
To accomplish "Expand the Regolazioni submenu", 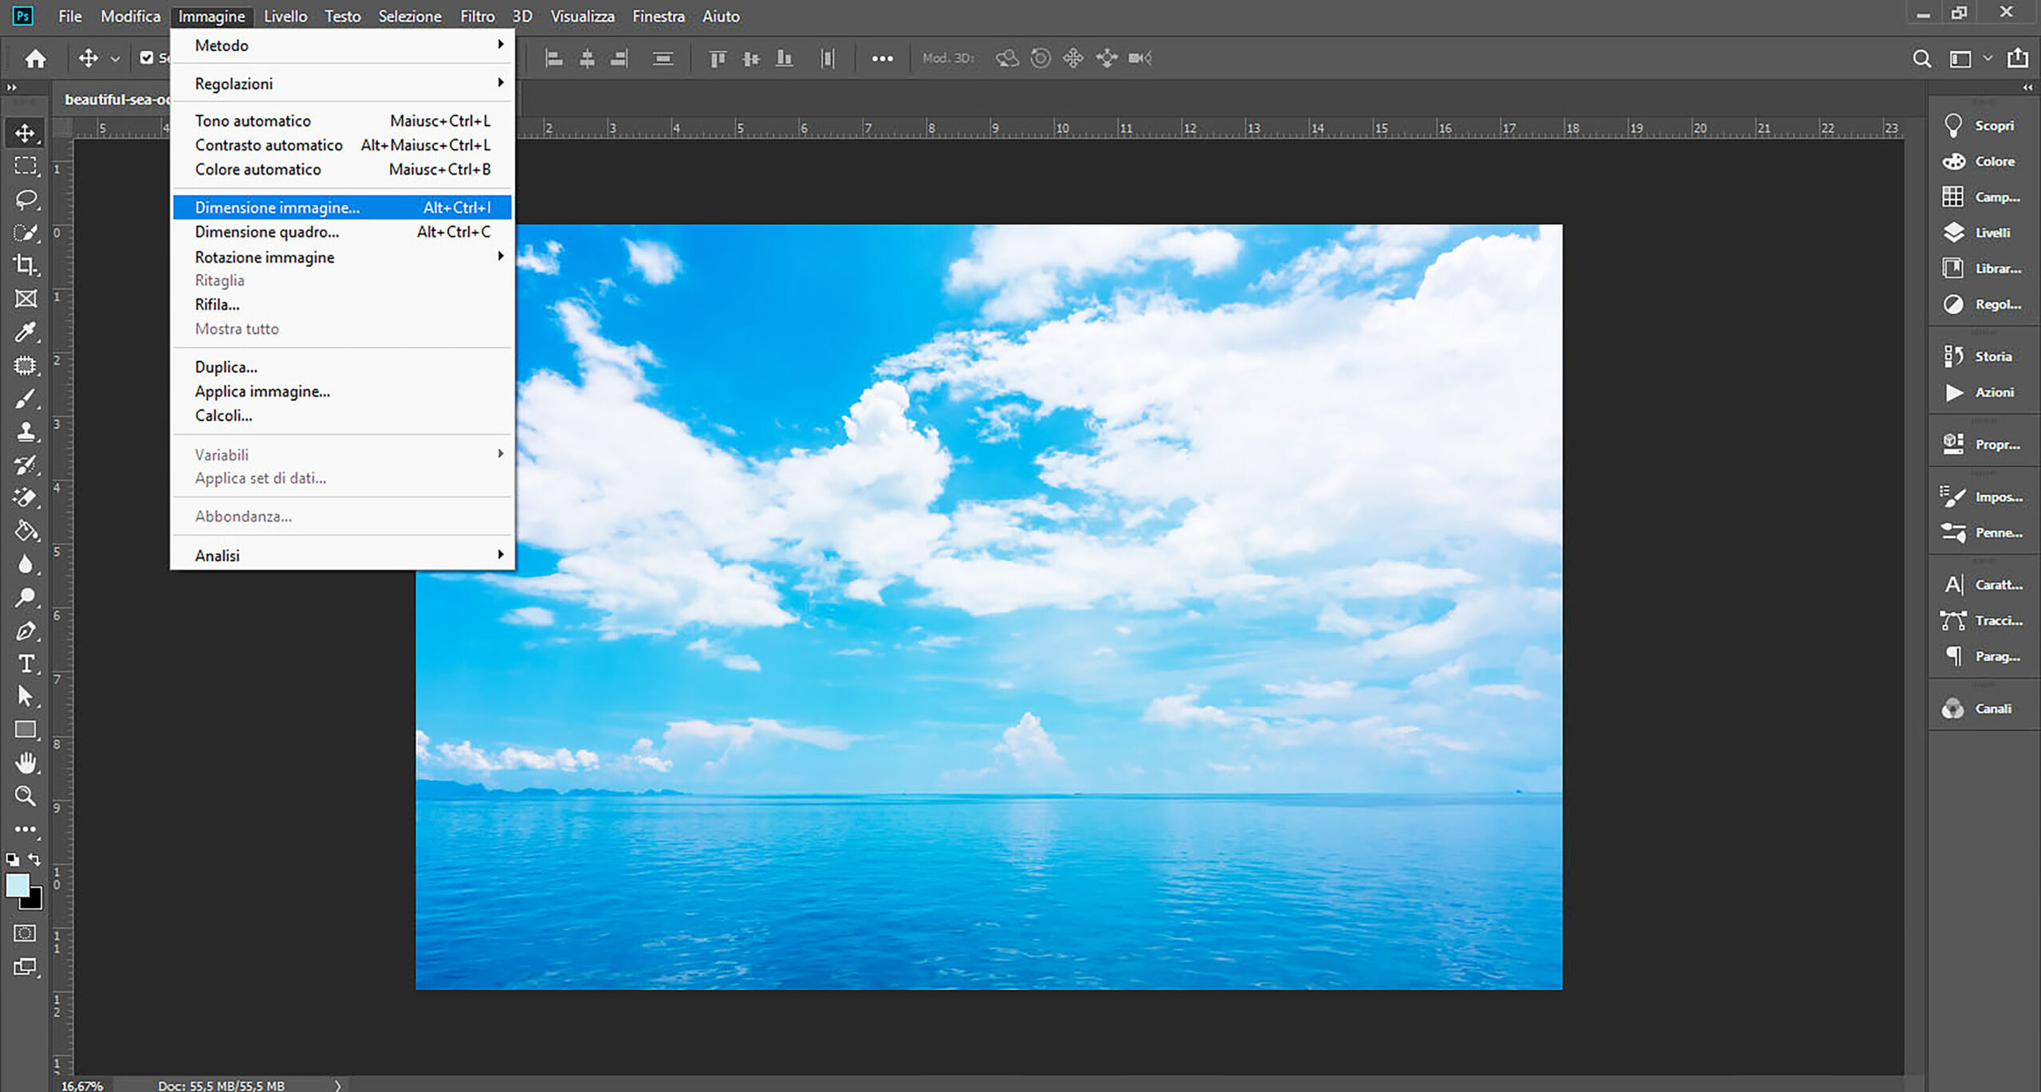I will pos(342,83).
